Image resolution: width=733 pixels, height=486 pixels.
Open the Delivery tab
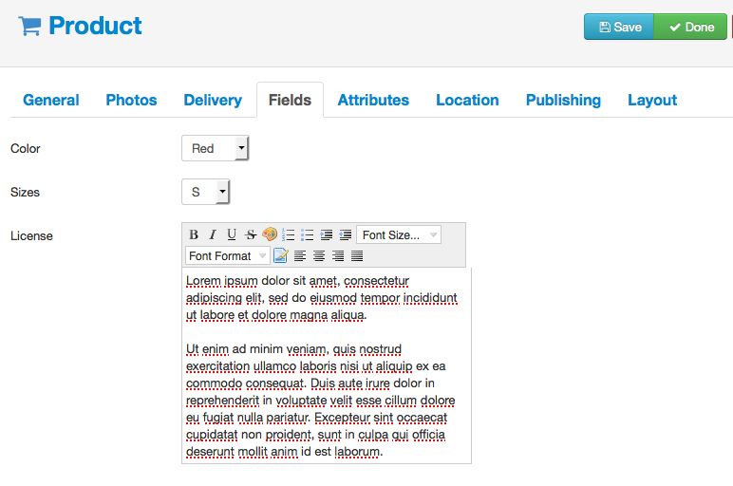point(213,100)
